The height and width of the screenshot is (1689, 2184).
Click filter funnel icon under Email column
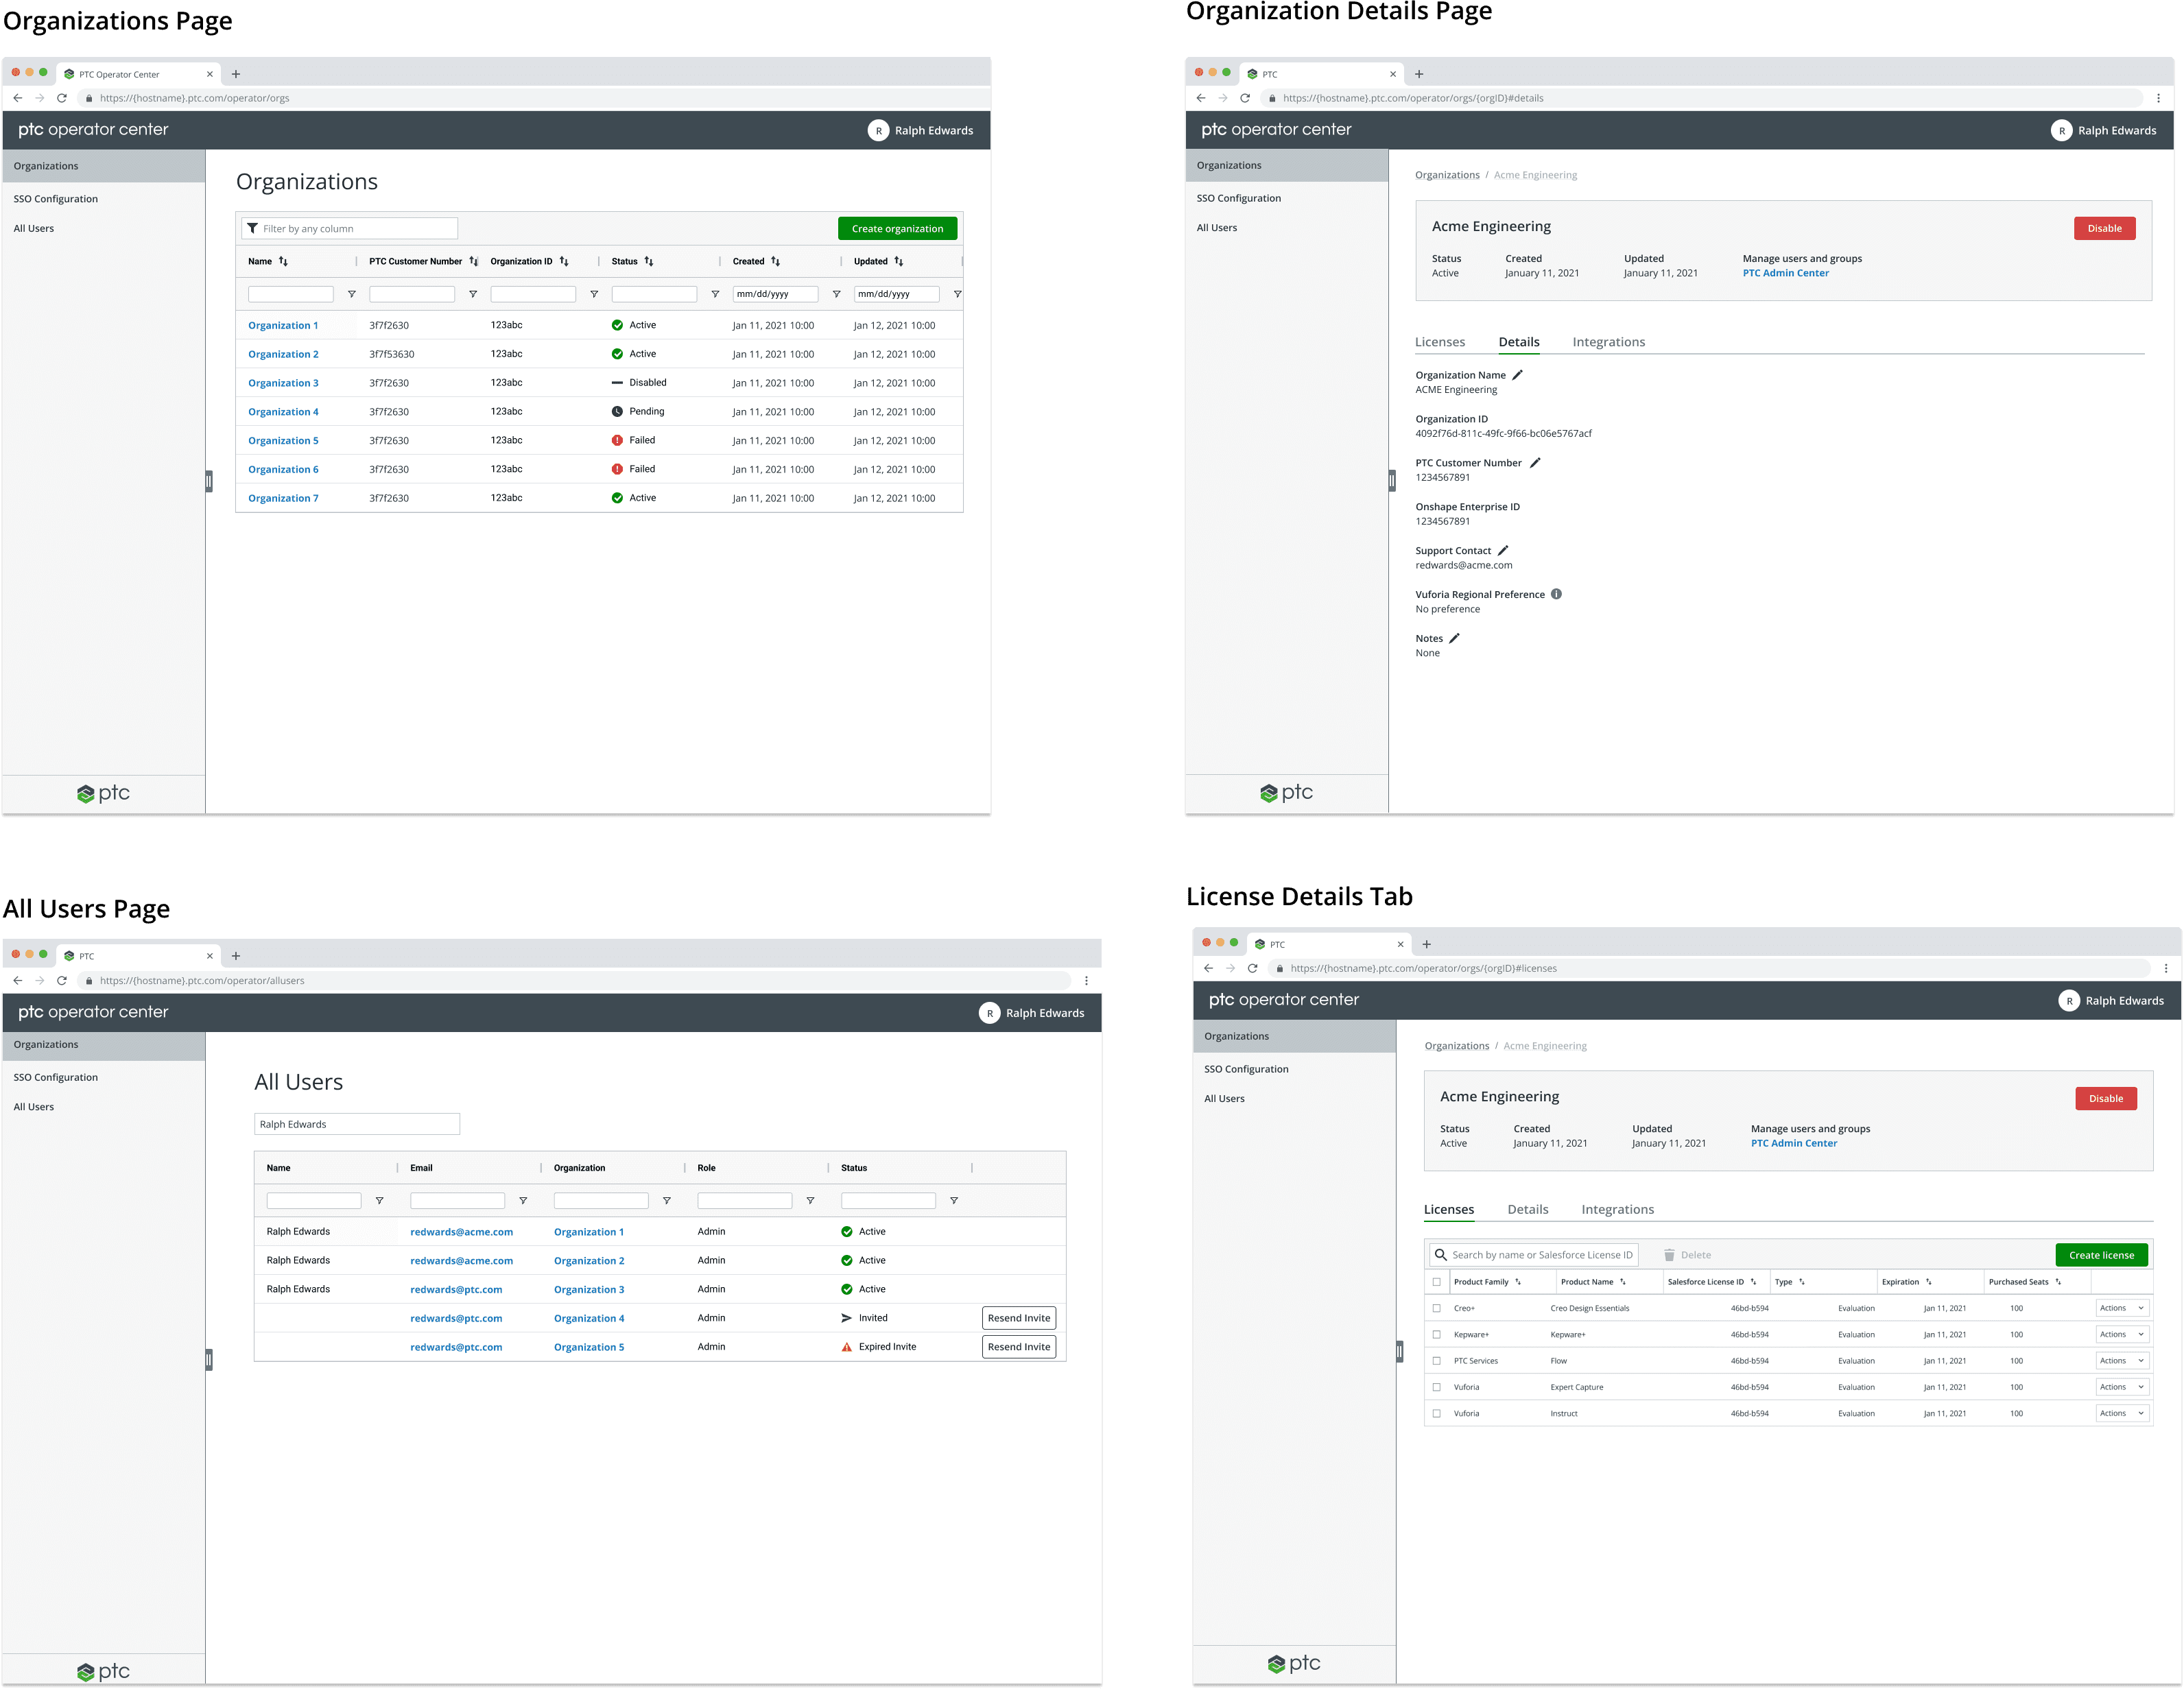pos(523,1201)
